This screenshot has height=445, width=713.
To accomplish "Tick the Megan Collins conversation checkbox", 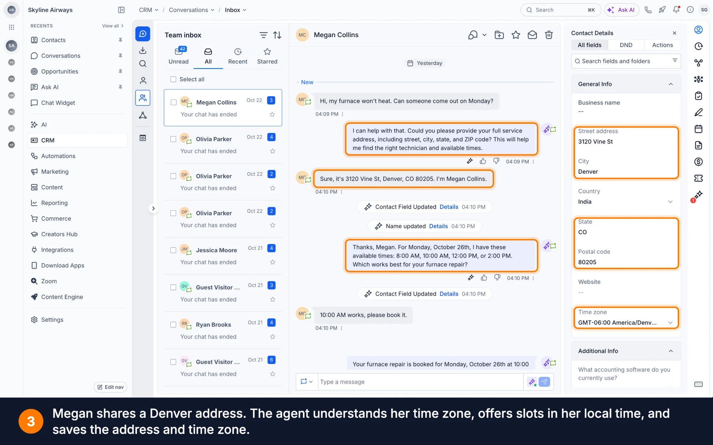I will click(174, 102).
